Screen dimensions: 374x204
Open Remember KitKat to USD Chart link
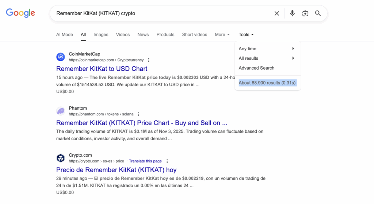click(102, 69)
